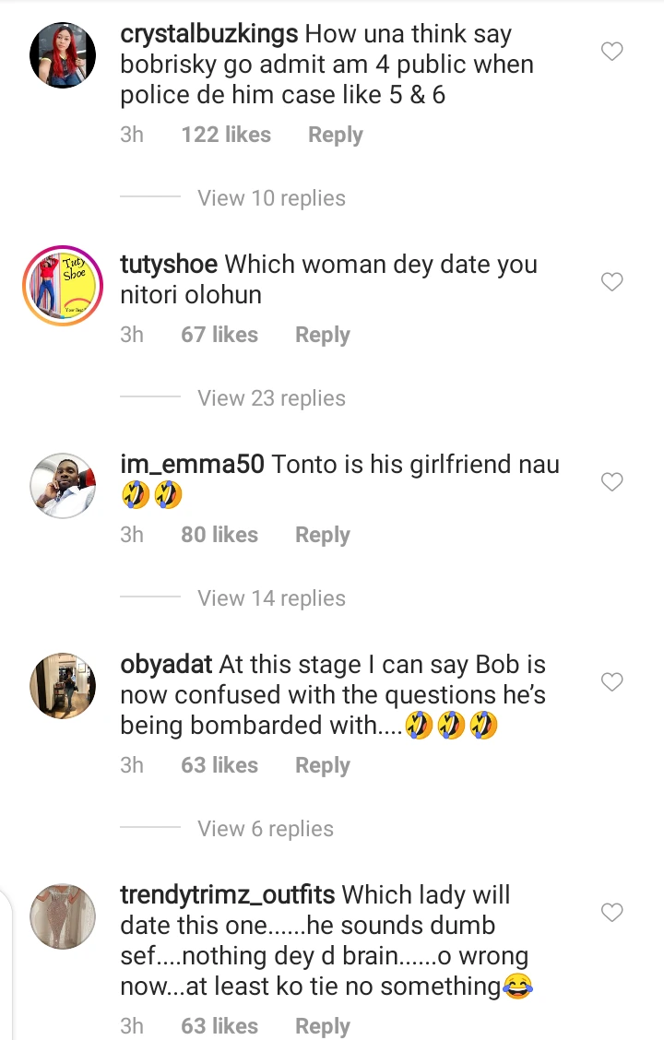
Task: Tap the heart beside trendytrimz_outfits' comment
Action: pyautogui.click(x=612, y=913)
